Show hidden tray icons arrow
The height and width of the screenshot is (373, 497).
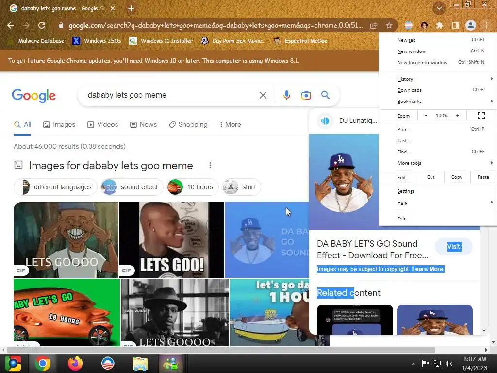coord(414,364)
